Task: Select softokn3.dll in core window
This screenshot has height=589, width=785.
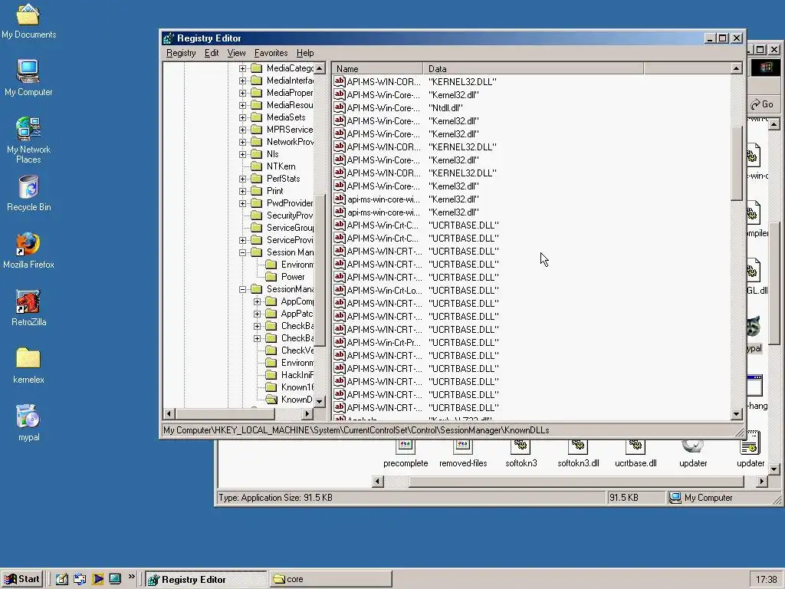Action: coord(578,454)
